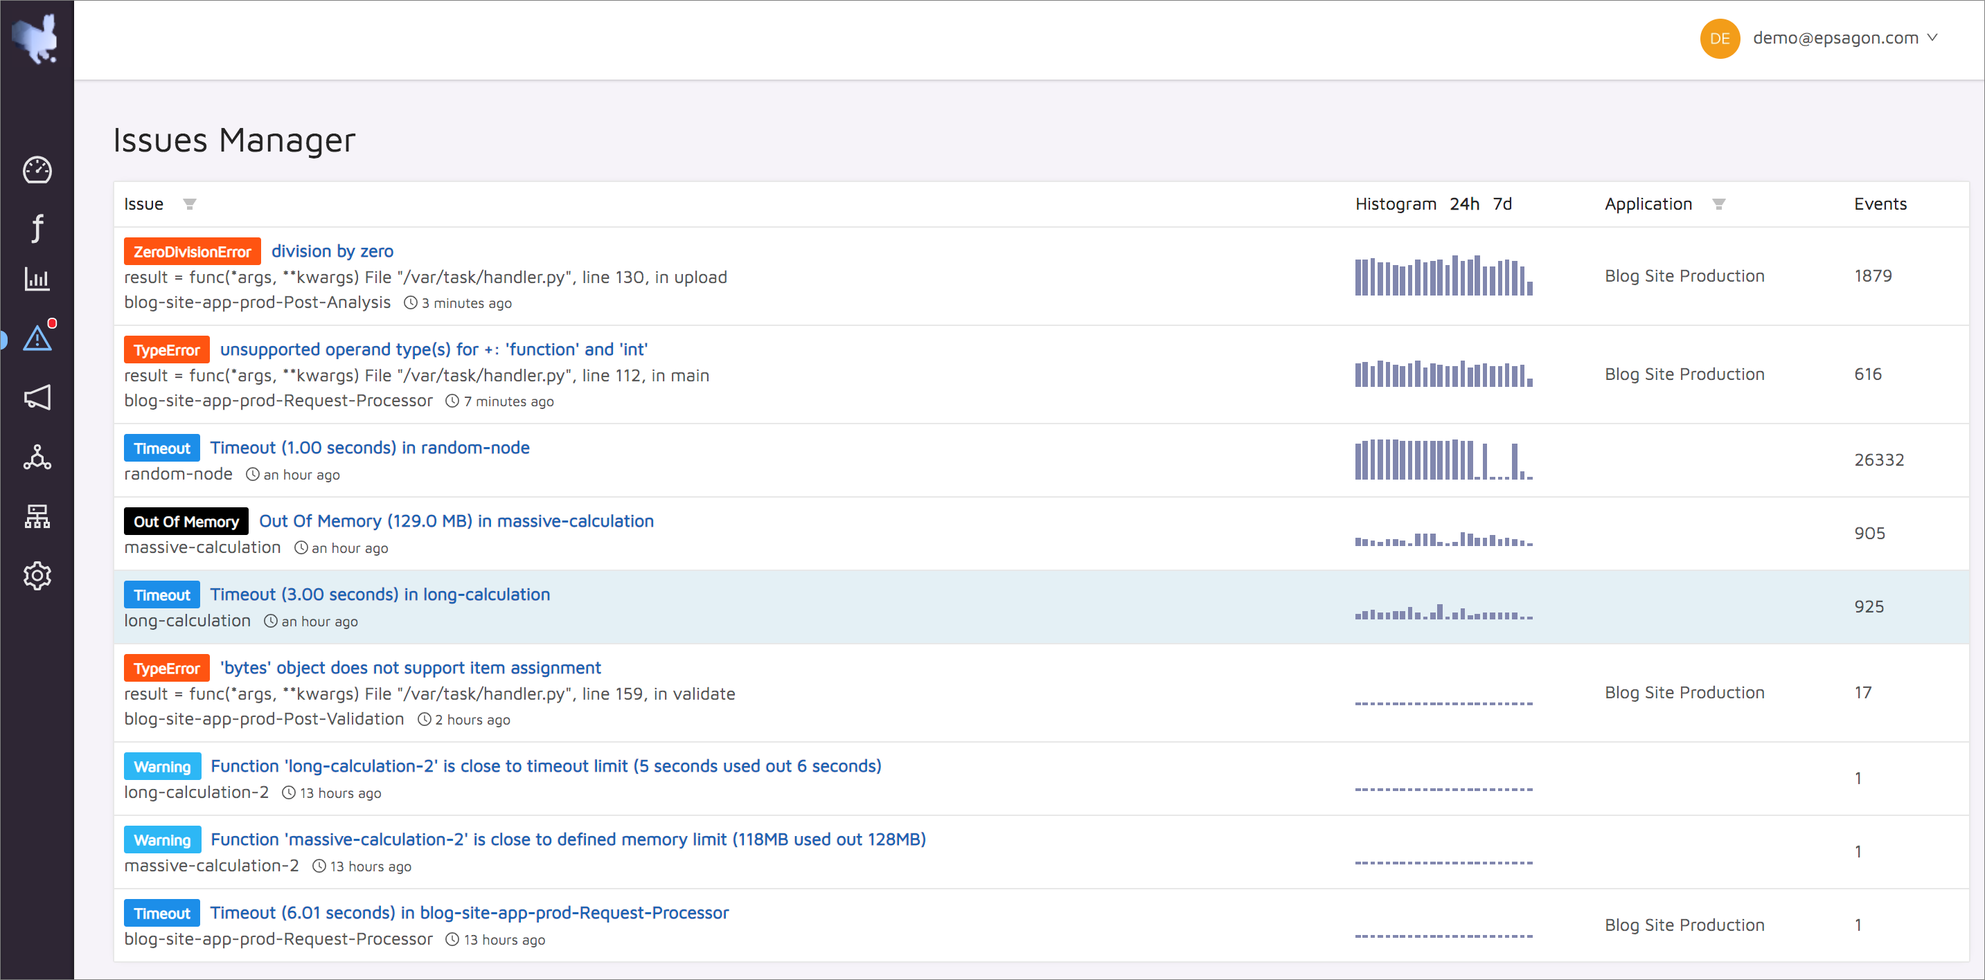Open the Issue column filter
This screenshot has height=980, width=1985.
tap(190, 204)
